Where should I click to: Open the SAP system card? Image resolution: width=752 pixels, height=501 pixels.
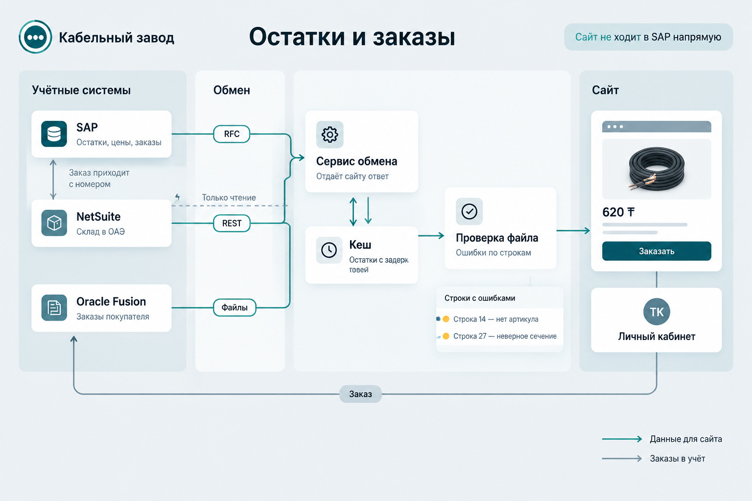(101, 134)
